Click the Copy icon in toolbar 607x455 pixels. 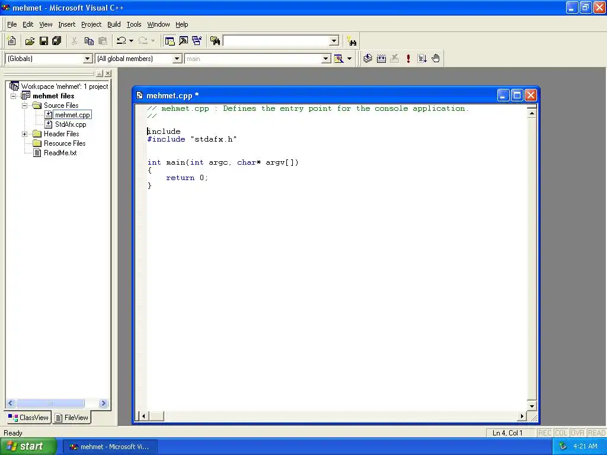point(89,41)
